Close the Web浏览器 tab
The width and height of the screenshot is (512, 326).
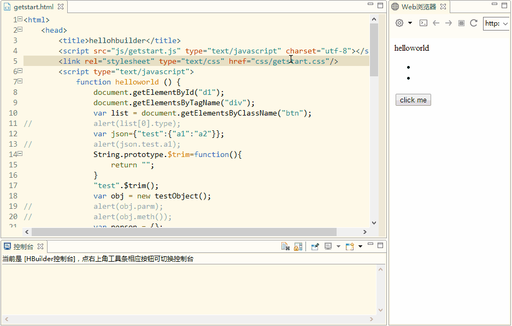click(443, 7)
